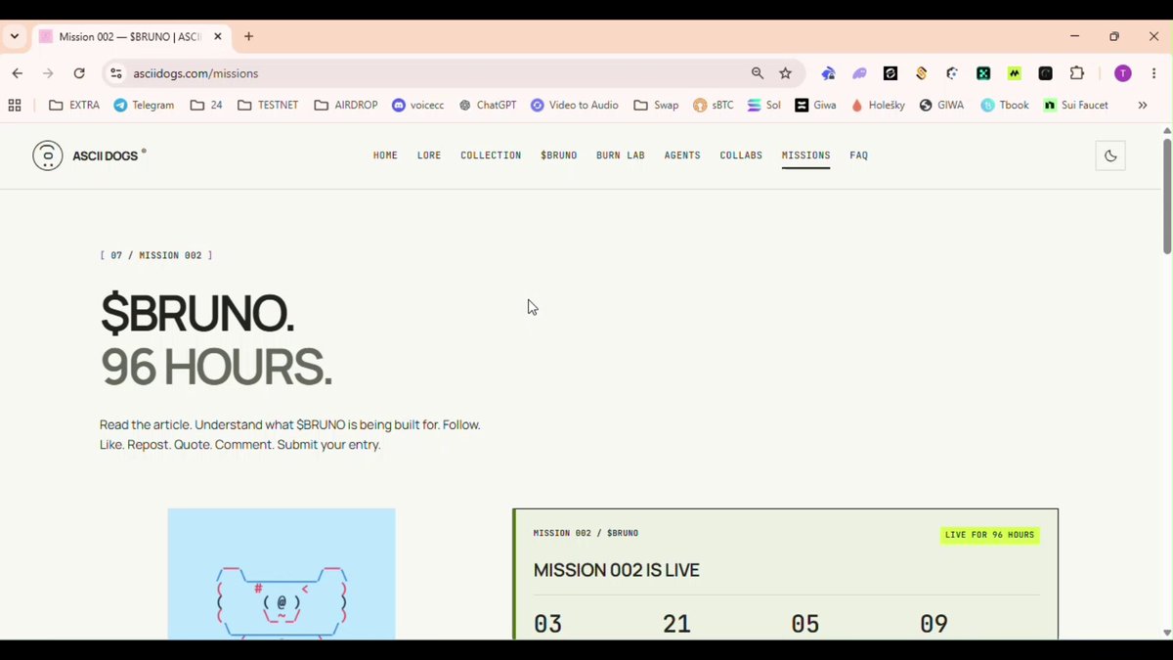
Task: Click the ASCII dog artwork thumbnail
Action: coord(282,573)
